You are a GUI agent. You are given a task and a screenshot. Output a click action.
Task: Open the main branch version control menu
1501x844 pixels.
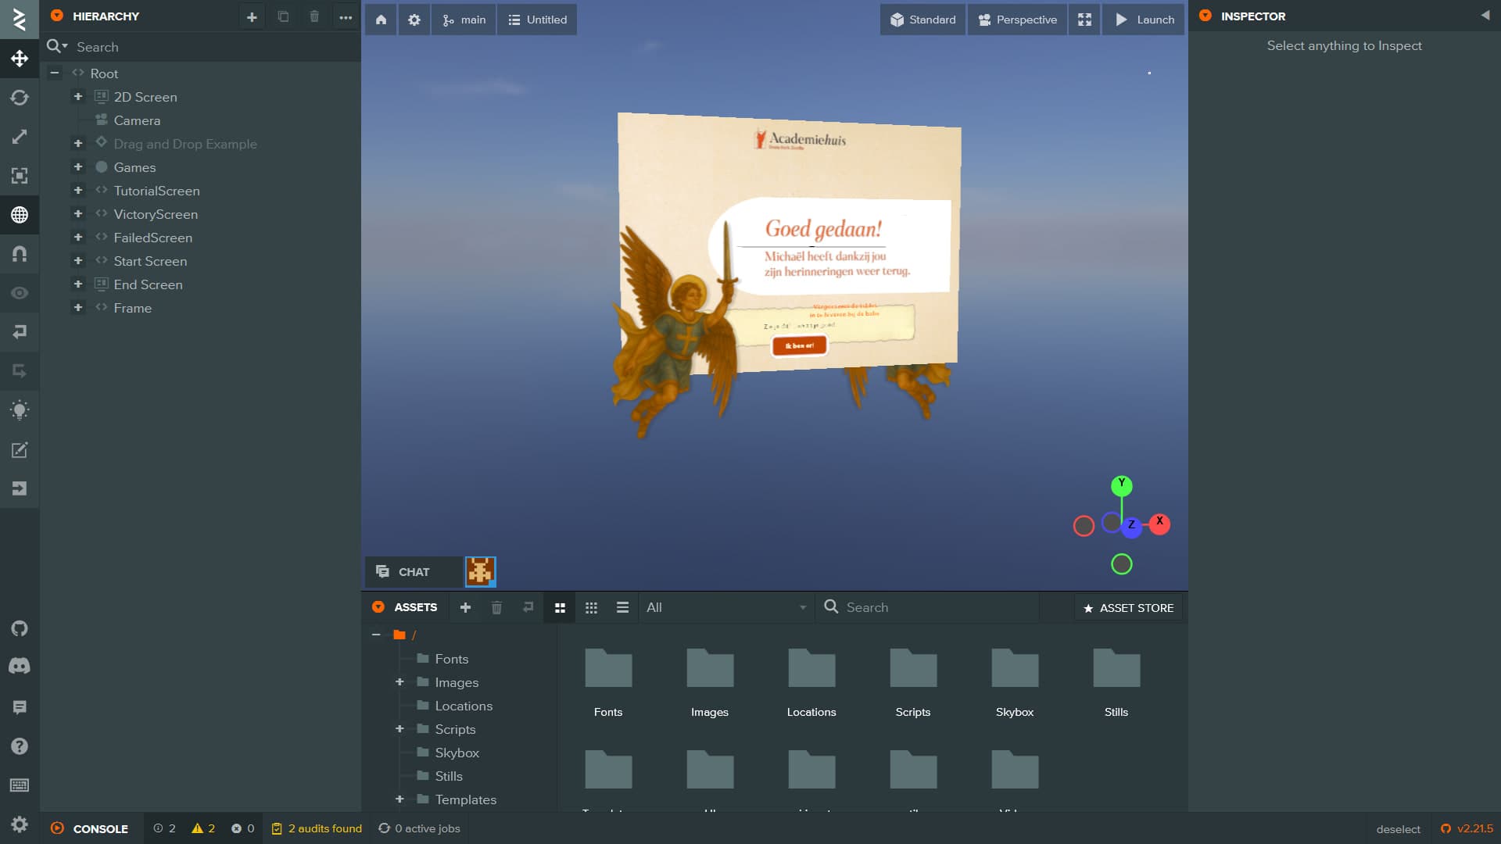pyautogui.click(x=464, y=20)
